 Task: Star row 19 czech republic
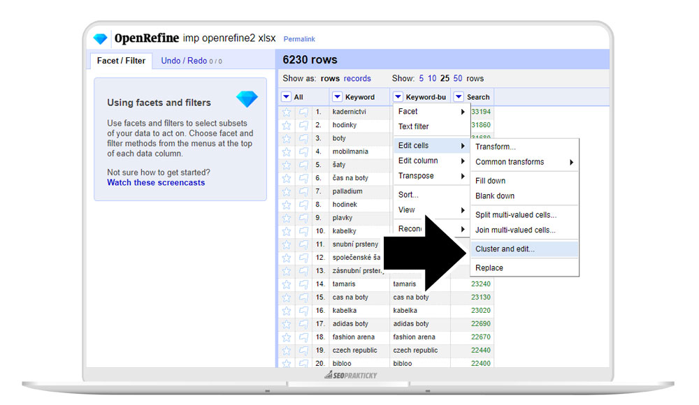(x=287, y=351)
